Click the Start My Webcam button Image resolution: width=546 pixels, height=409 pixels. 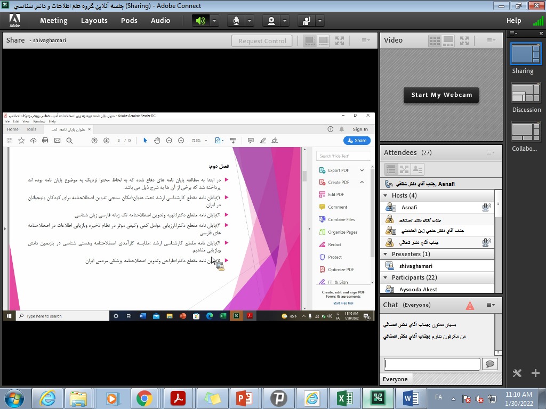coord(441,95)
